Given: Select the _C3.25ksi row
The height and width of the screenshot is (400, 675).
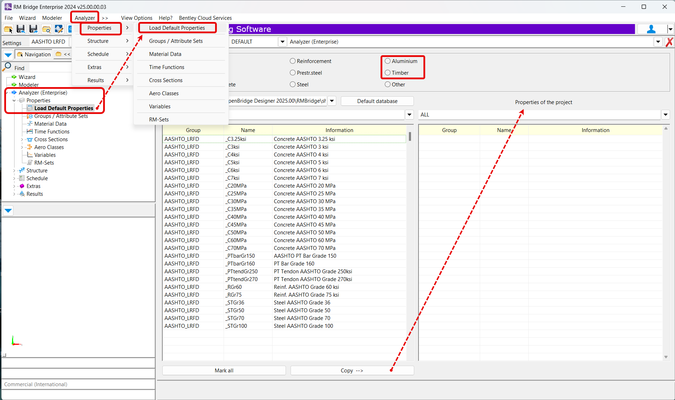Looking at the screenshot, I should [284, 139].
